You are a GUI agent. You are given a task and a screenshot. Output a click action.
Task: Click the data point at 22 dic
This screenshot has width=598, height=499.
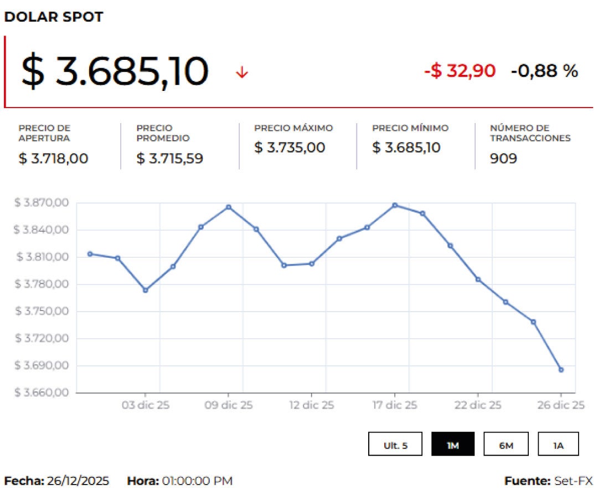478,279
